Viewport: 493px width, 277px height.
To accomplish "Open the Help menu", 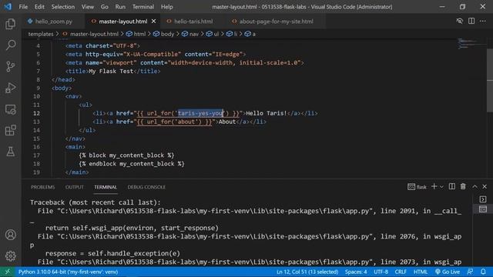I will 167,7.
